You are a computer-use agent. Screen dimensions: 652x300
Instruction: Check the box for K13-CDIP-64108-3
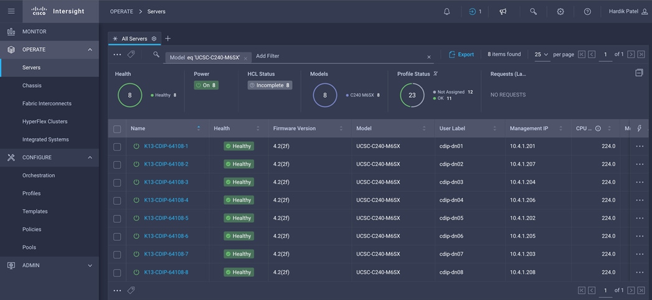point(117,182)
